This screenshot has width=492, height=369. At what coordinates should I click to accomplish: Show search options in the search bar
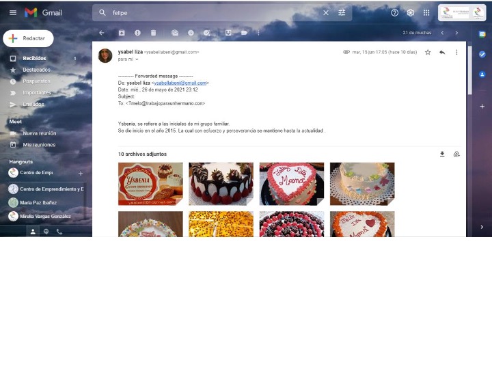click(x=342, y=12)
